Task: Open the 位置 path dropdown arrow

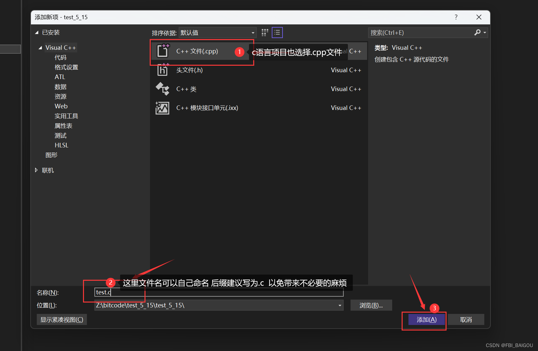Action: point(339,305)
